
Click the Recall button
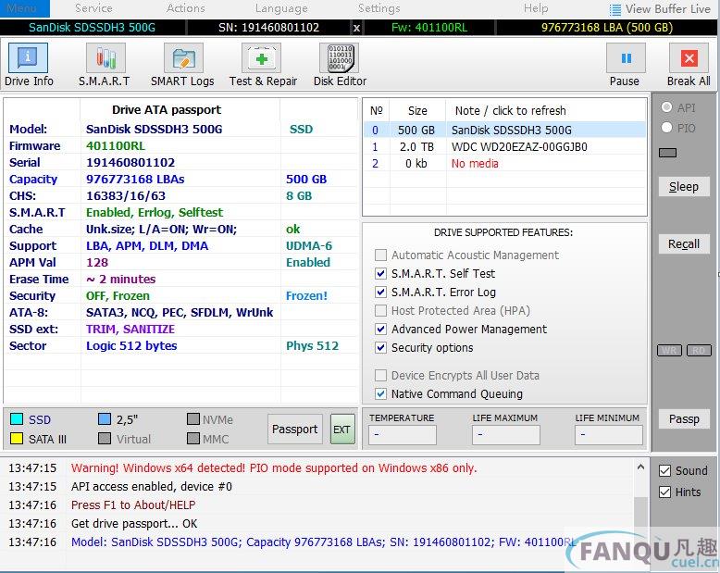tap(684, 243)
